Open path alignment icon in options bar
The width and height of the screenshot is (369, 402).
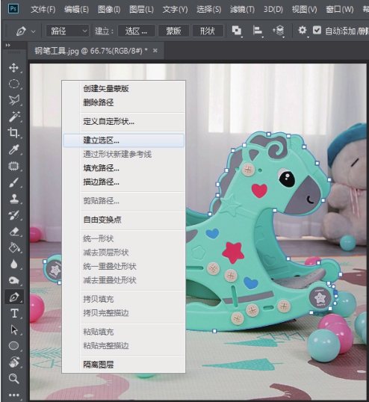point(257,31)
